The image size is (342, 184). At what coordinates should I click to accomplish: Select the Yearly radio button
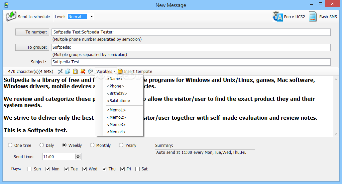point(121,145)
